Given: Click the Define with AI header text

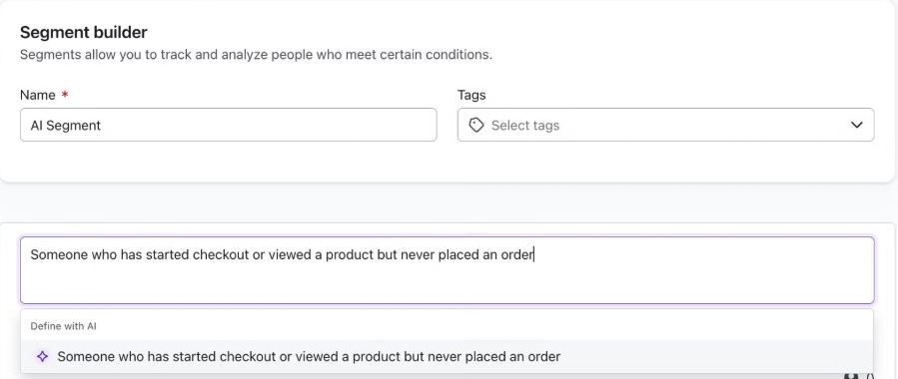Looking at the screenshot, I should [64, 326].
